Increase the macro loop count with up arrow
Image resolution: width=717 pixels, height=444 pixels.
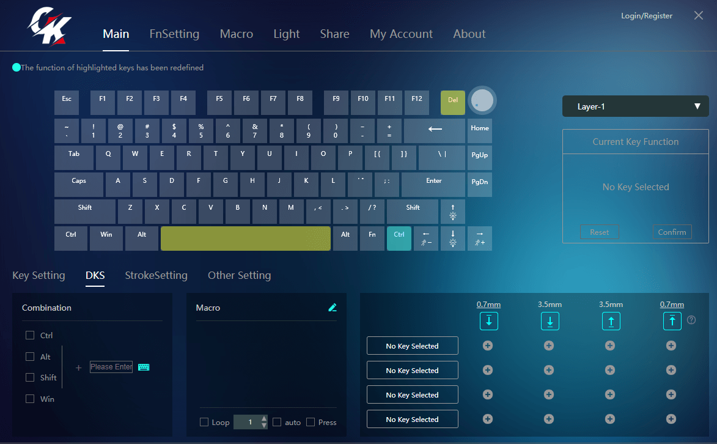coord(264,419)
